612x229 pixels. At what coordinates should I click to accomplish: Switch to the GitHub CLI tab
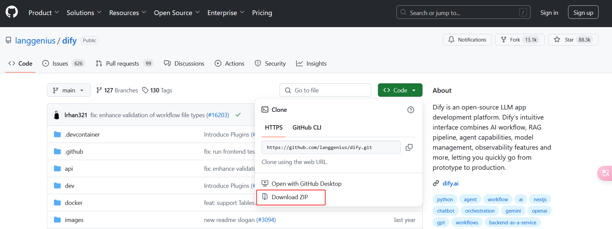click(x=307, y=128)
